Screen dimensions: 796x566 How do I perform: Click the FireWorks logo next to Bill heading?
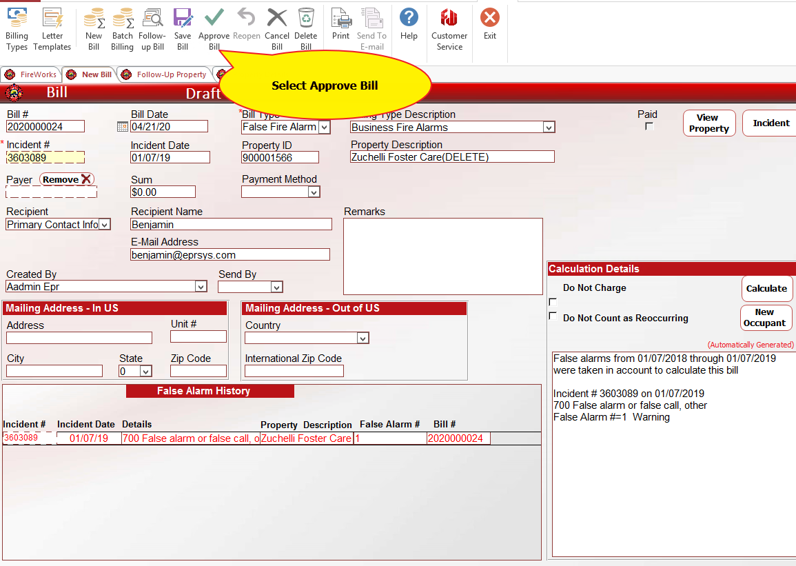tap(14, 93)
